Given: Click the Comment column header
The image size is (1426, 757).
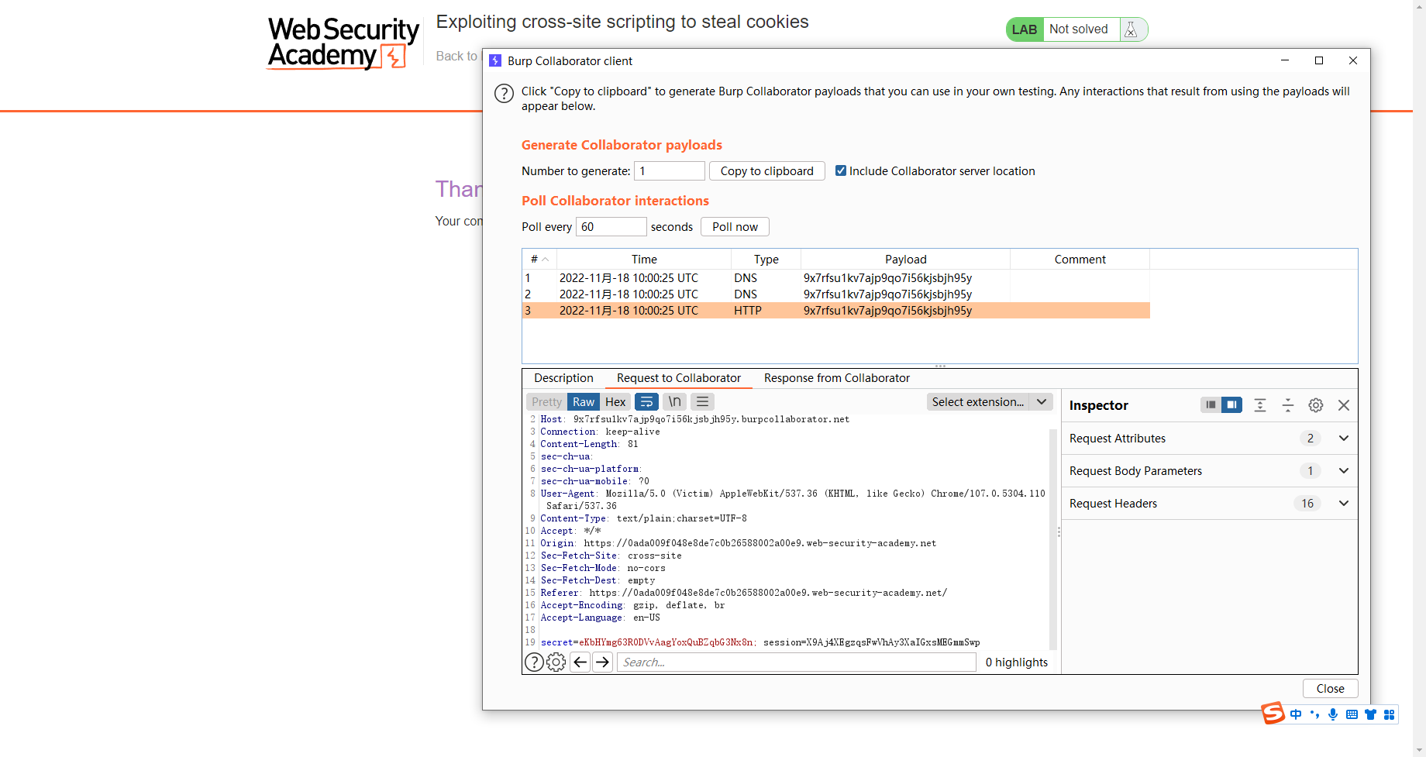Looking at the screenshot, I should 1080,259.
